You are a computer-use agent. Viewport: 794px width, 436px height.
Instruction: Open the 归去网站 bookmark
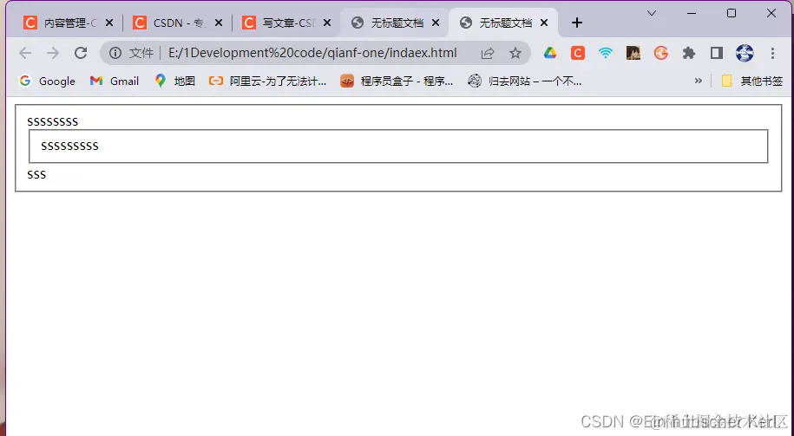(525, 81)
